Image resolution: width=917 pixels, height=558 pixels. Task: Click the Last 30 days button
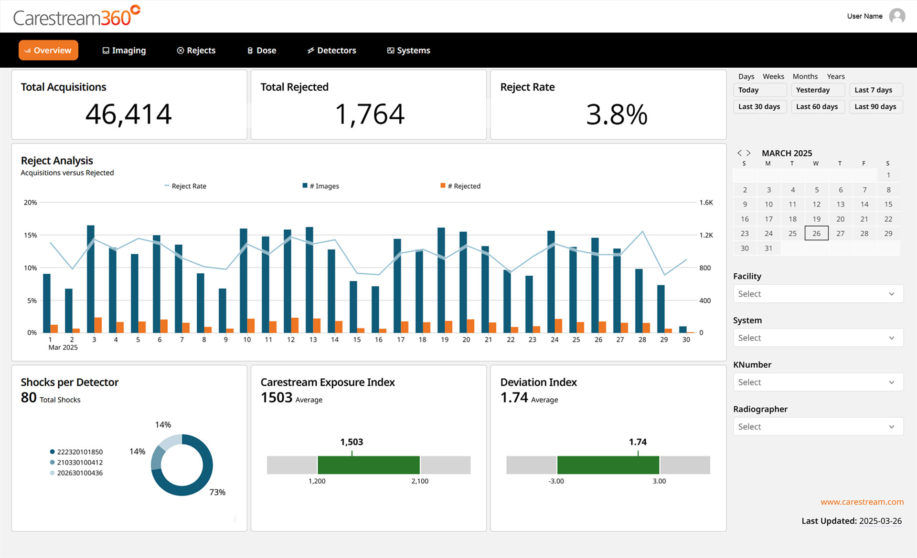(x=759, y=106)
